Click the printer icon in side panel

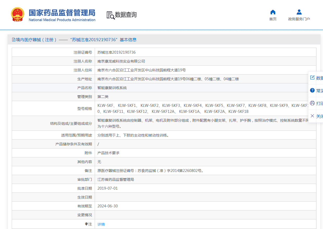pos(312,103)
